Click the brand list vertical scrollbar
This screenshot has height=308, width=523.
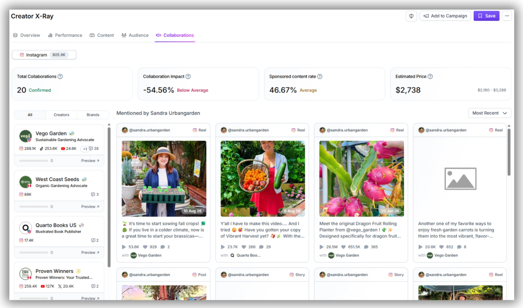109,197
